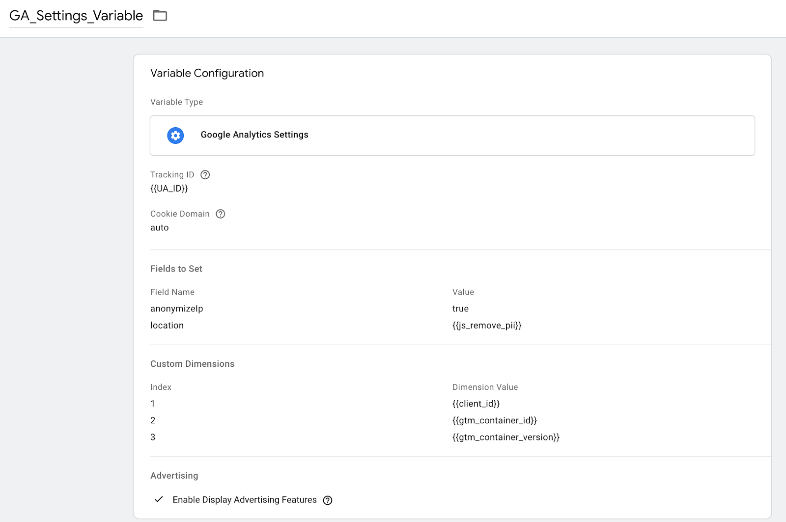Click the {{js_remove_pii}} value
The image size is (786, 522).
[x=487, y=326]
